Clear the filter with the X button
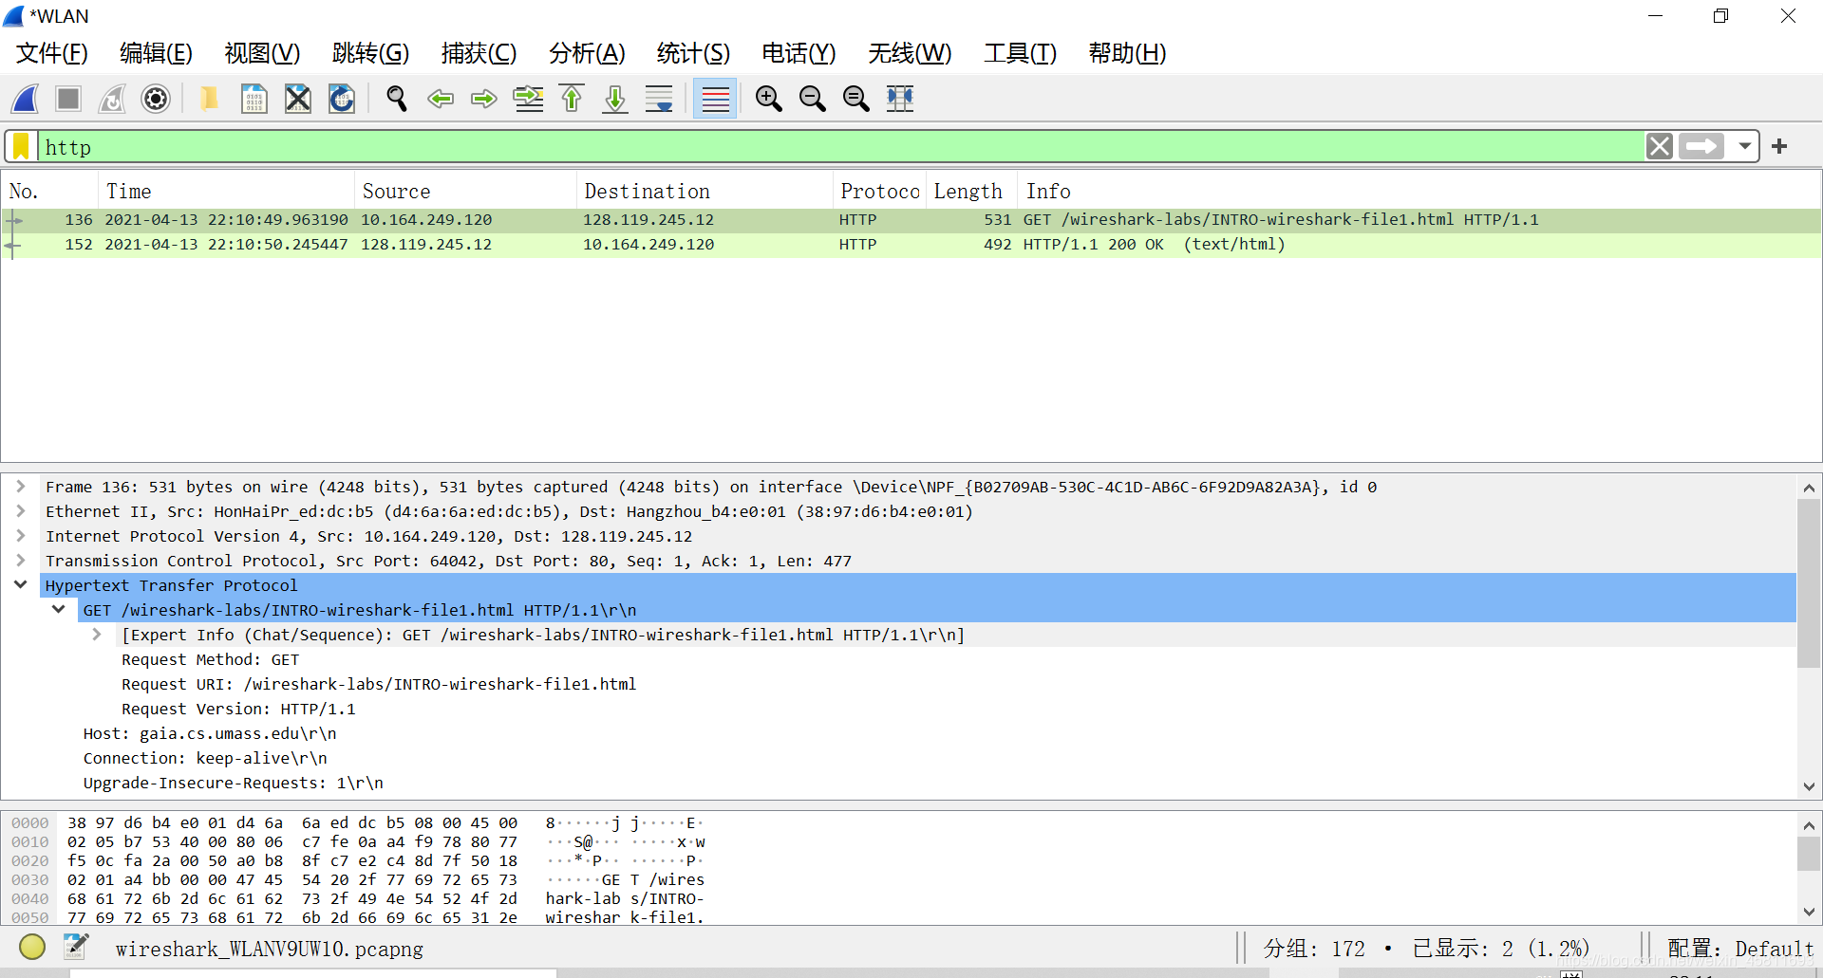1823x978 pixels. coord(1660,146)
